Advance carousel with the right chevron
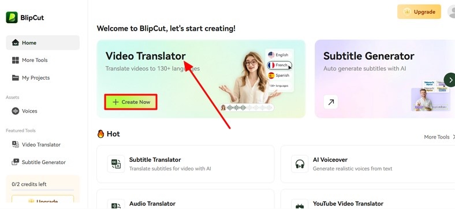 [450, 80]
